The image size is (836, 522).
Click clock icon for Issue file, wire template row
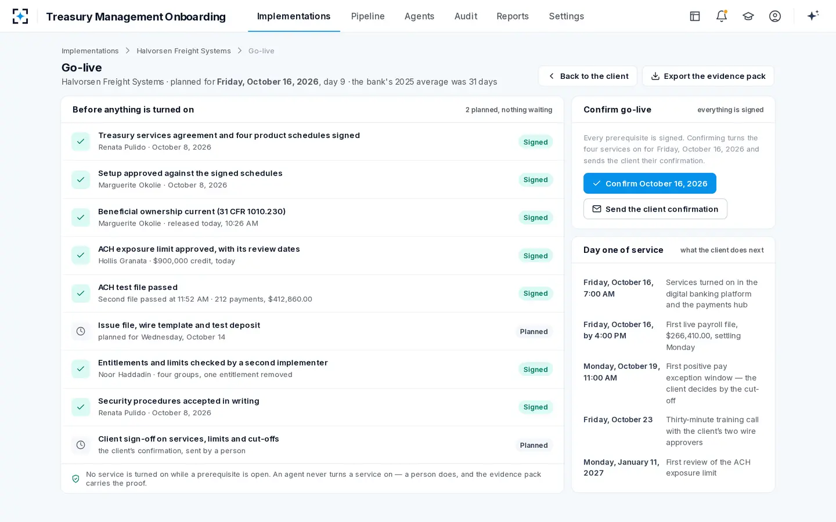(81, 331)
